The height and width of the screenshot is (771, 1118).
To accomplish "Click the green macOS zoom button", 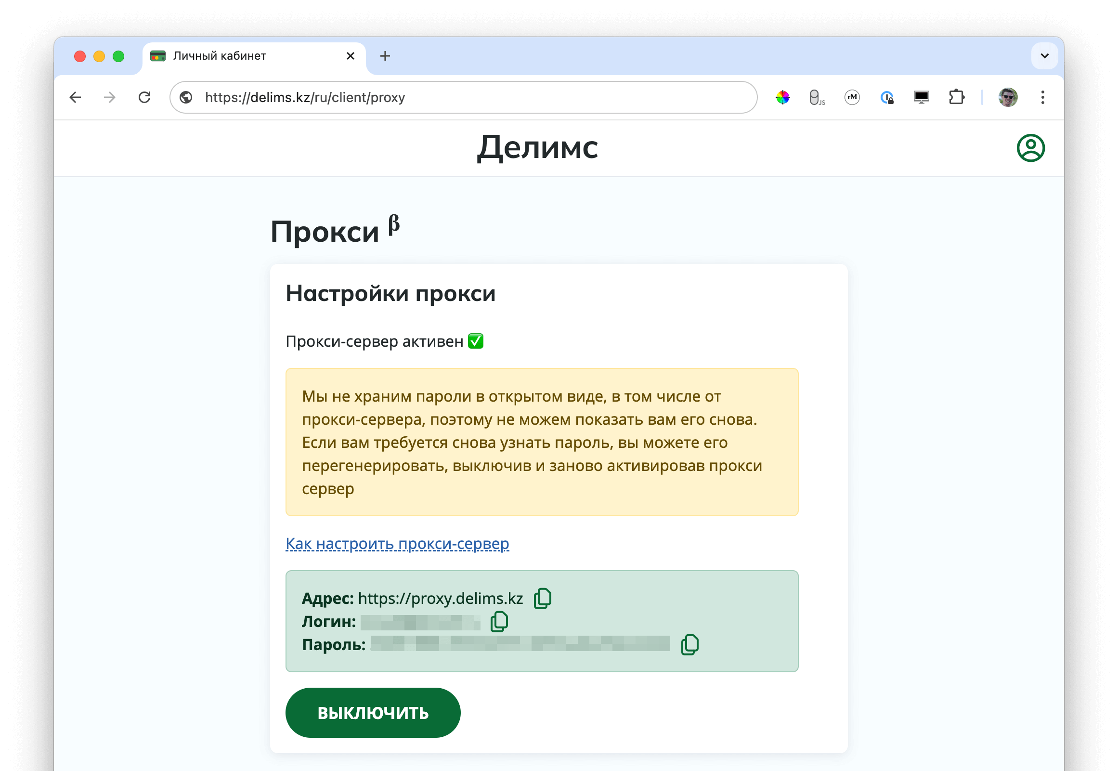I will tap(118, 56).
